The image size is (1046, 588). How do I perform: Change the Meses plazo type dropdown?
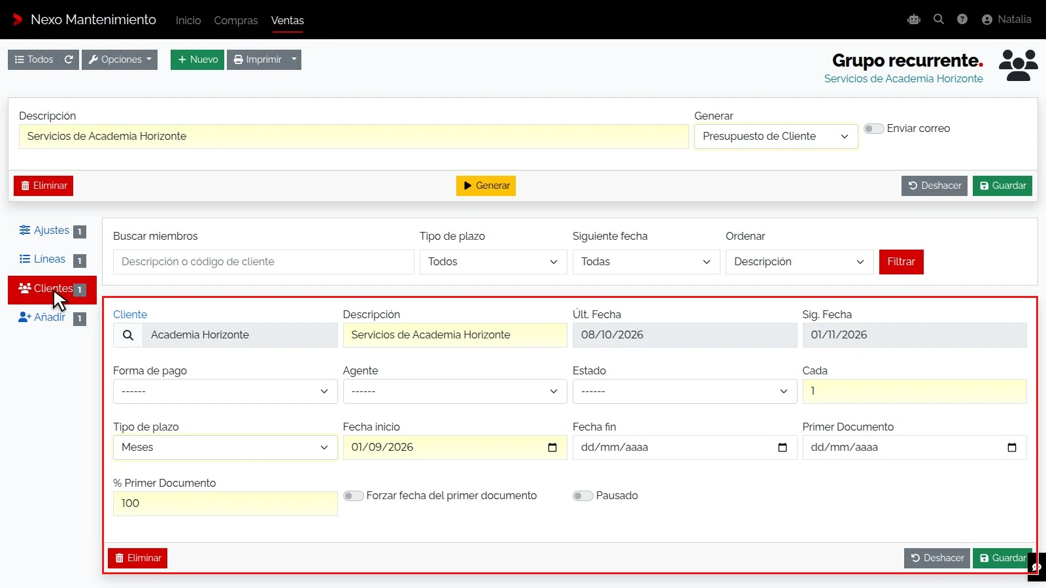(x=226, y=448)
